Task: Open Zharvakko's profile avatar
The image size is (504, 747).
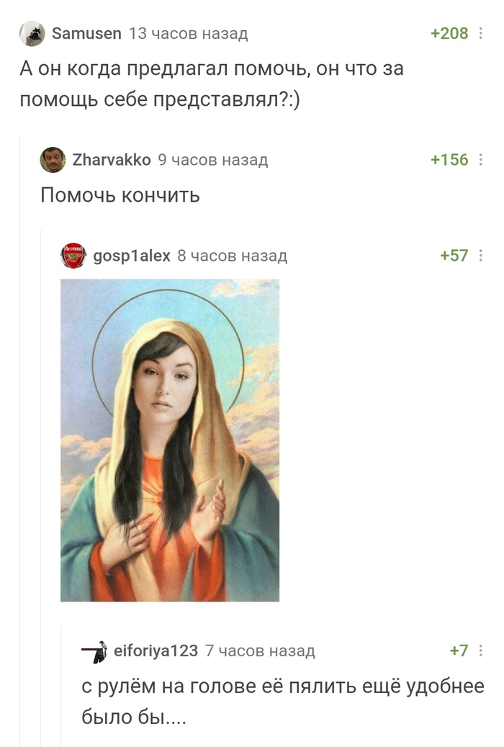Action: (53, 160)
